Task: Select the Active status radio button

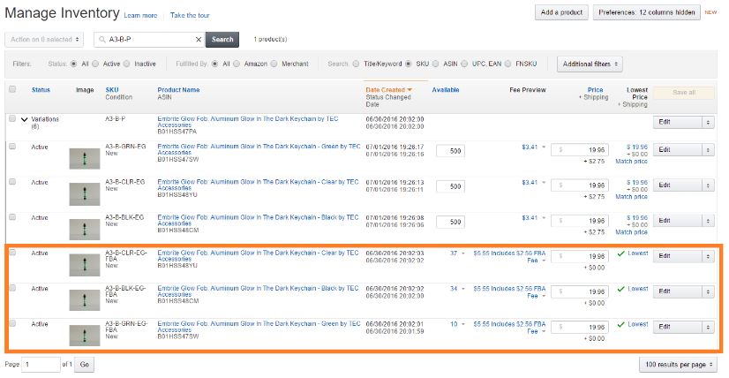Action: pyautogui.click(x=95, y=64)
